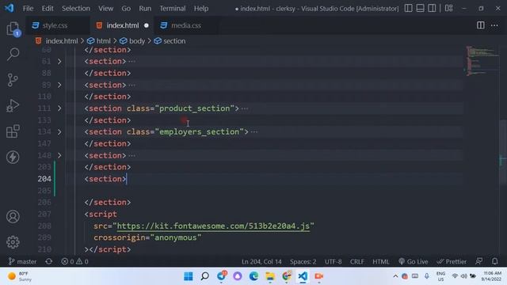Start server with Go Live
The image size is (507, 285).
(414, 261)
